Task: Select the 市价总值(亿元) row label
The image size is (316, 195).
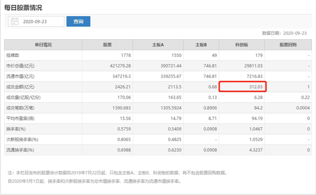Action: (20, 66)
